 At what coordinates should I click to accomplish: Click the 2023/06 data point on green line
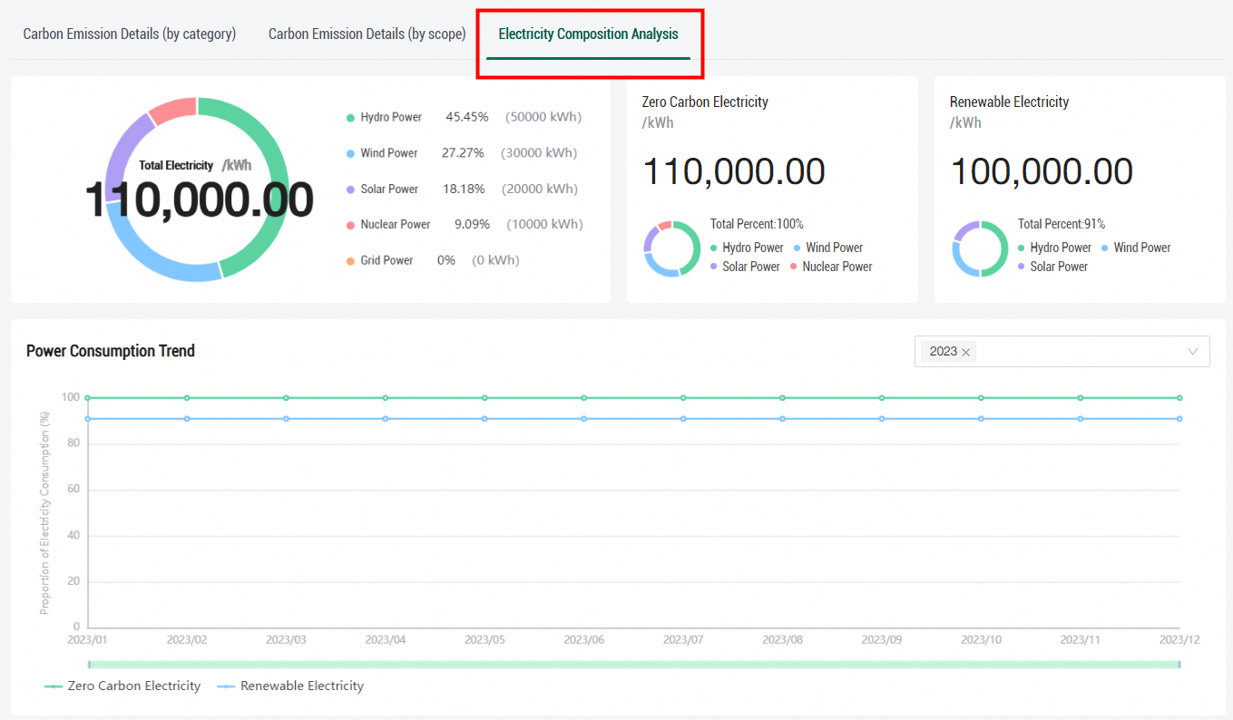tap(584, 397)
